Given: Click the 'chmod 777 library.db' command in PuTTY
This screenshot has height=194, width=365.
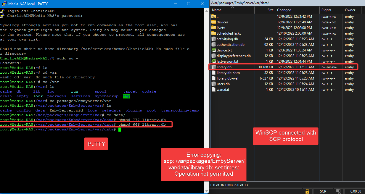Looking at the screenshot, I should click(x=142, y=120).
